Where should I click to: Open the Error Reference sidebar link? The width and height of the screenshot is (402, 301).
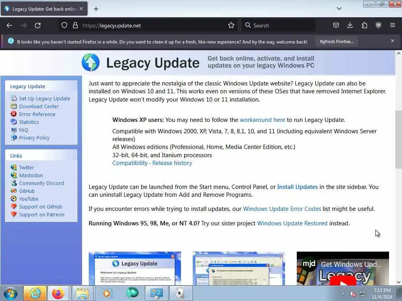[x=37, y=114]
